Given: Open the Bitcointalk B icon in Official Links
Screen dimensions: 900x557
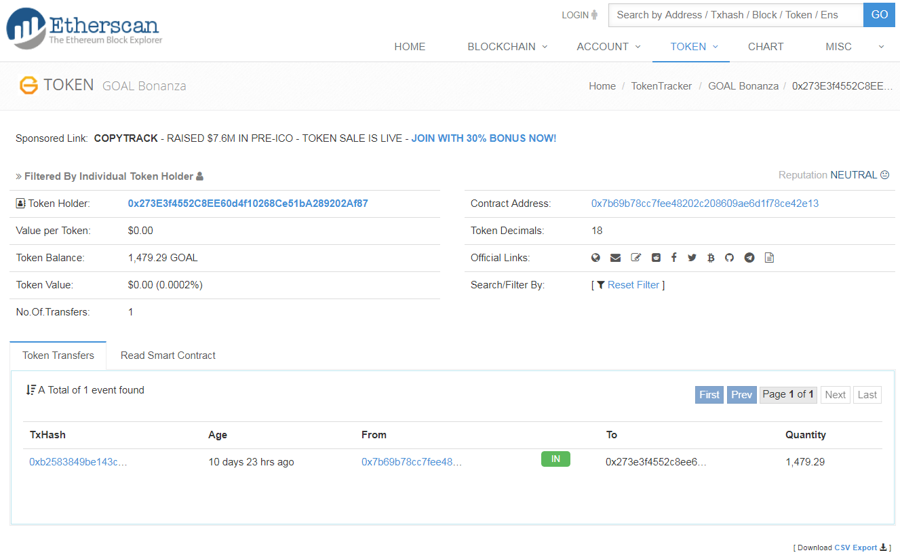Looking at the screenshot, I should [711, 258].
